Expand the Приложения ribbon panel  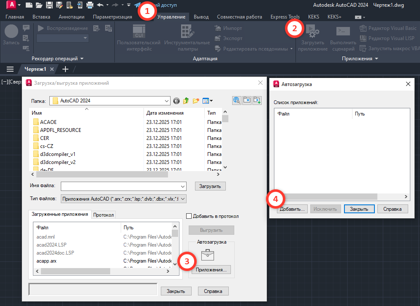(x=377, y=59)
